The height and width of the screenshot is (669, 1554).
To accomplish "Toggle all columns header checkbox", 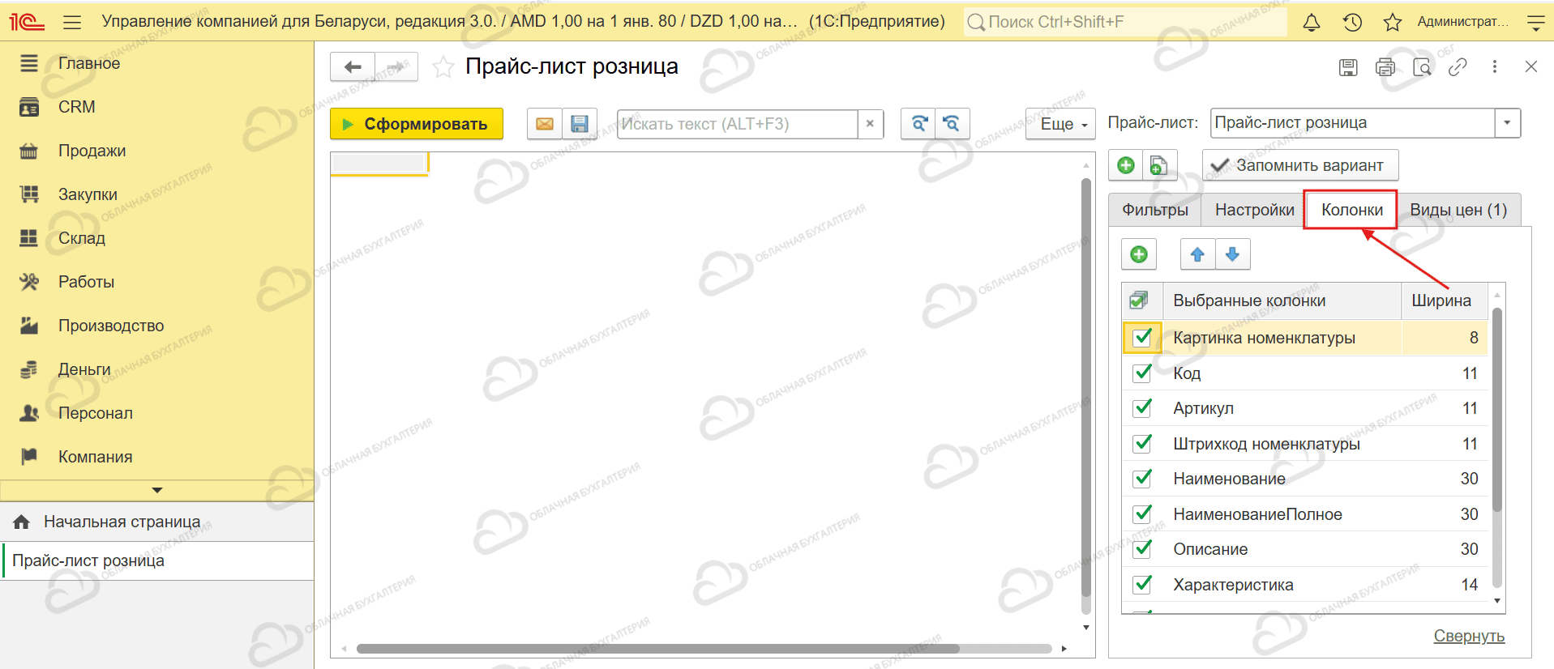I will (x=1139, y=300).
